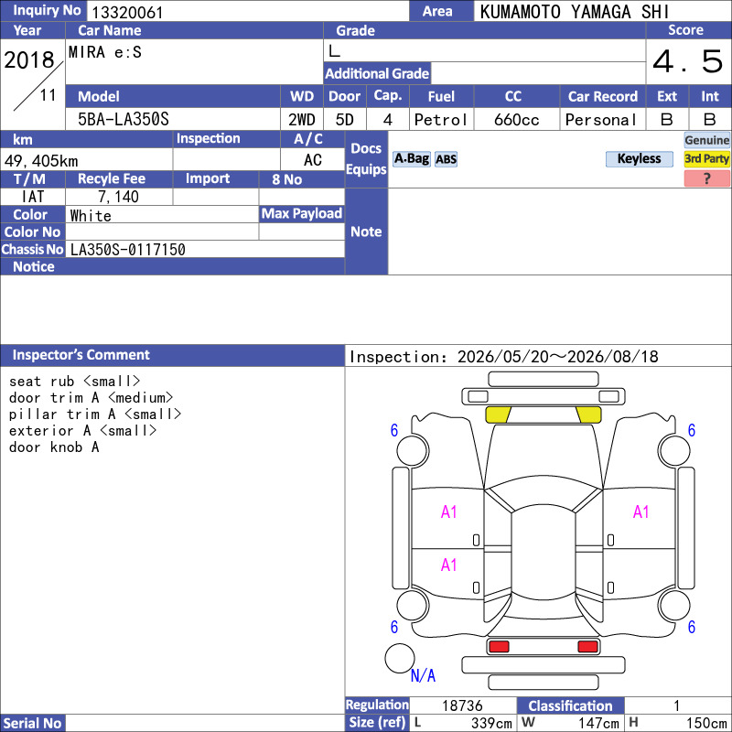Click the Docs Equips header cell
Screen dimensions: 732x732
367,159
